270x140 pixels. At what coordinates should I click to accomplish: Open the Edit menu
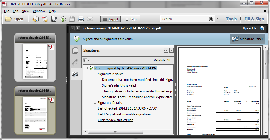(16, 11)
